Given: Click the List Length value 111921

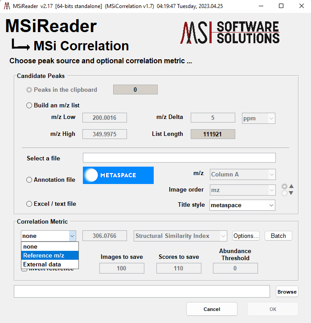Looking at the screenshot, I should [x=213, y=134].
